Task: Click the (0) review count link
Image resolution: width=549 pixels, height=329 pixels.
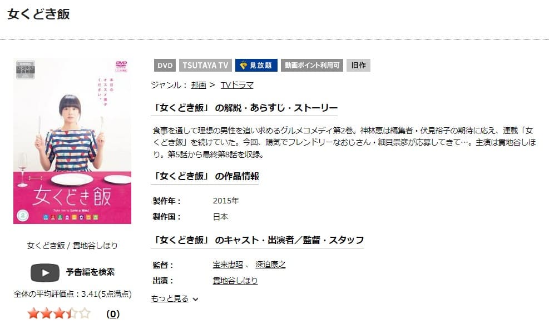Action: pos(112,313)
